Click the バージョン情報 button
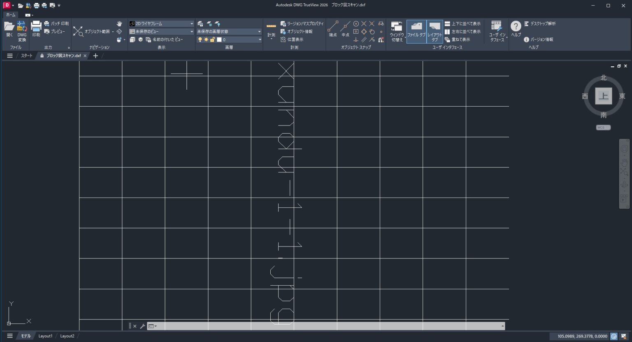 point(538,40)
